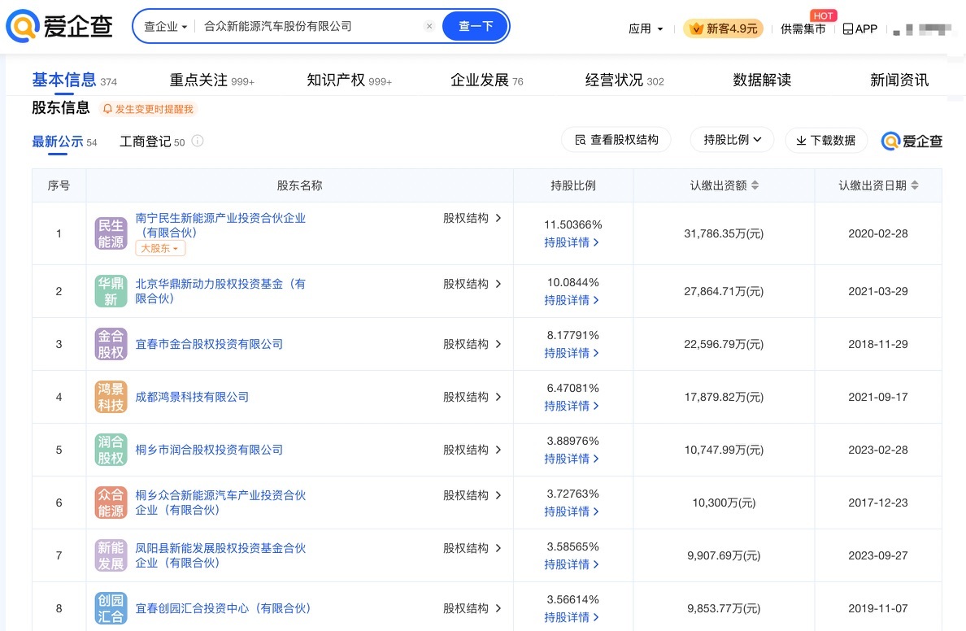Expand 股权结构 for 成都鸿景科技 row

point(472,397)
